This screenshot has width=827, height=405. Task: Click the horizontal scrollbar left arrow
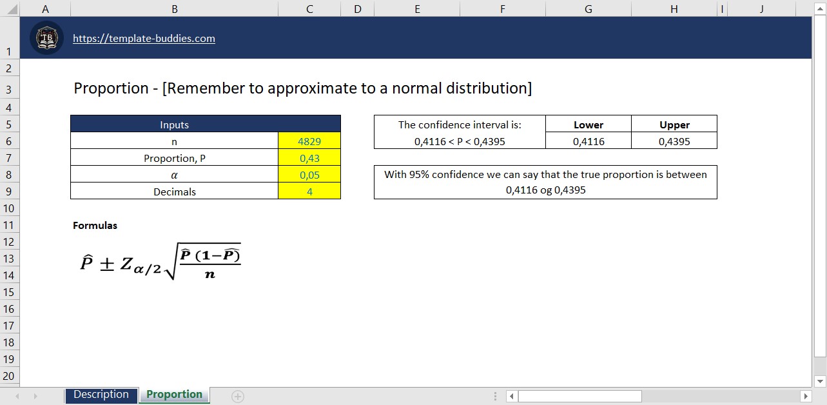pos(511,395)
